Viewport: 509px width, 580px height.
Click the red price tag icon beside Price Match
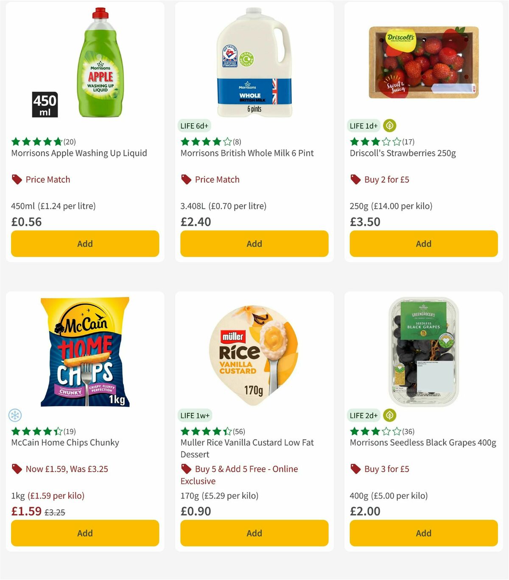[16, 179]
